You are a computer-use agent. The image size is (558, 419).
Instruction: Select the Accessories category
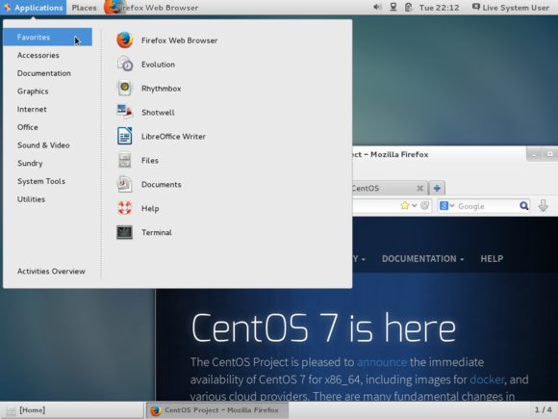[48, 55]
